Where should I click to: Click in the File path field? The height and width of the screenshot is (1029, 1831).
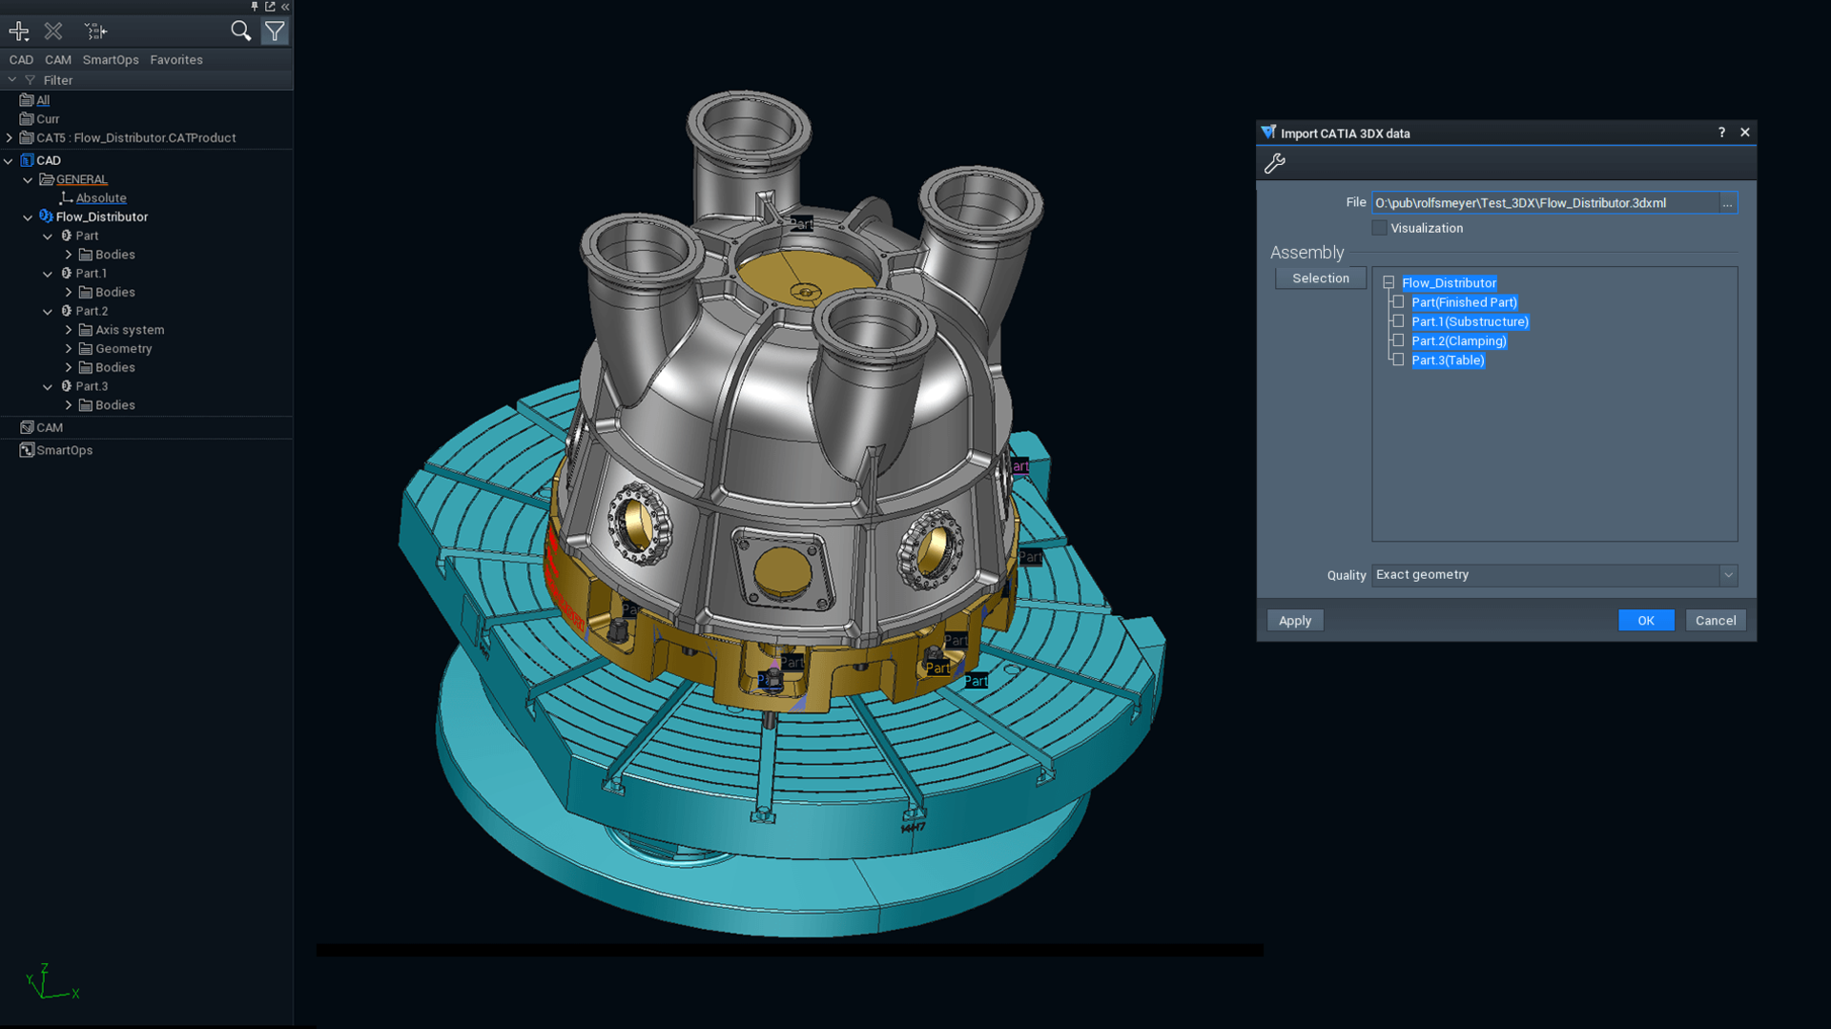1545,203
